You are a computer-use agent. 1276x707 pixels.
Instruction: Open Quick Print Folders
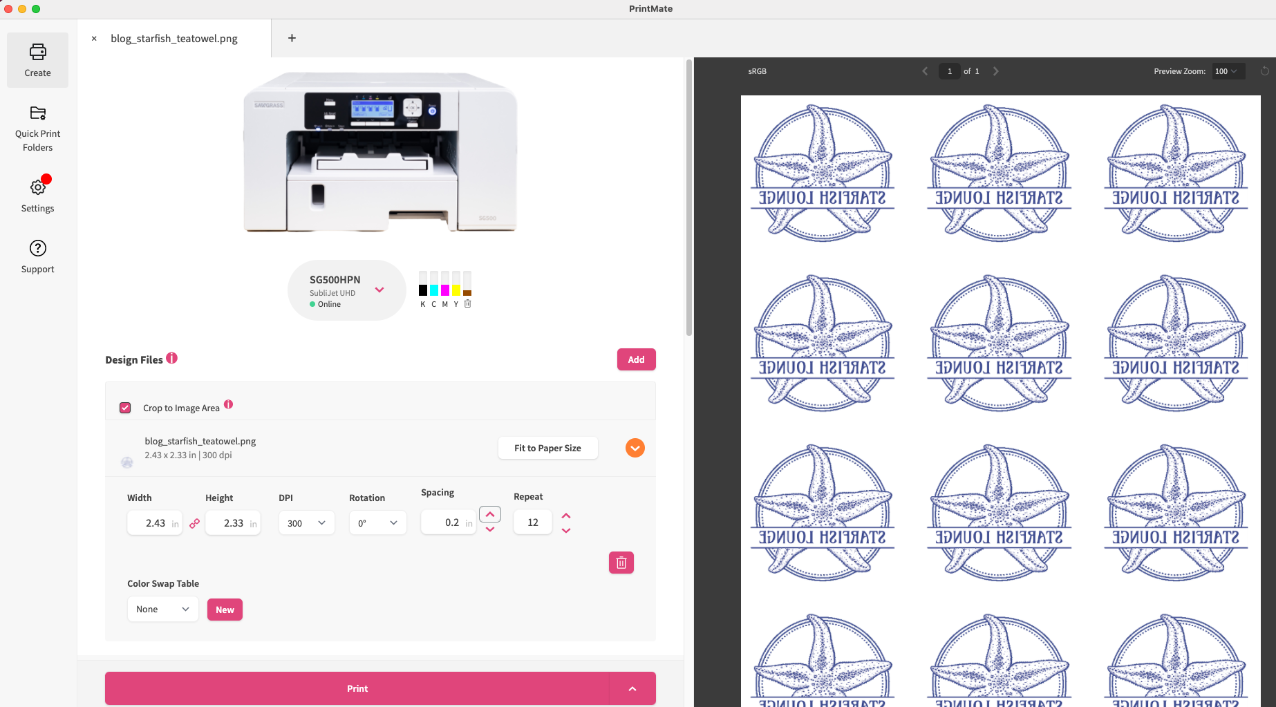(x=37, y=129)
